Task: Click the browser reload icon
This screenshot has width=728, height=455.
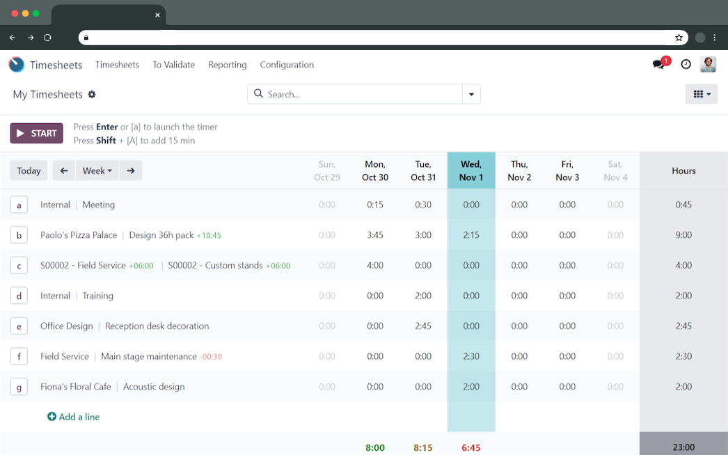Action: pyautogui.click(x=47, y=38)
